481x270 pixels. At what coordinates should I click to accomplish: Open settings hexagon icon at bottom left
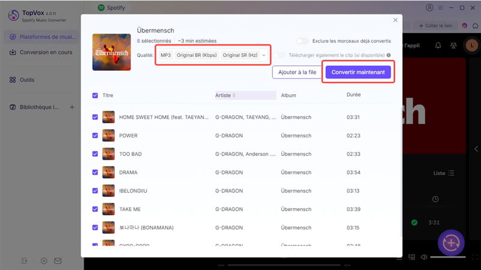tap(44, 261)
